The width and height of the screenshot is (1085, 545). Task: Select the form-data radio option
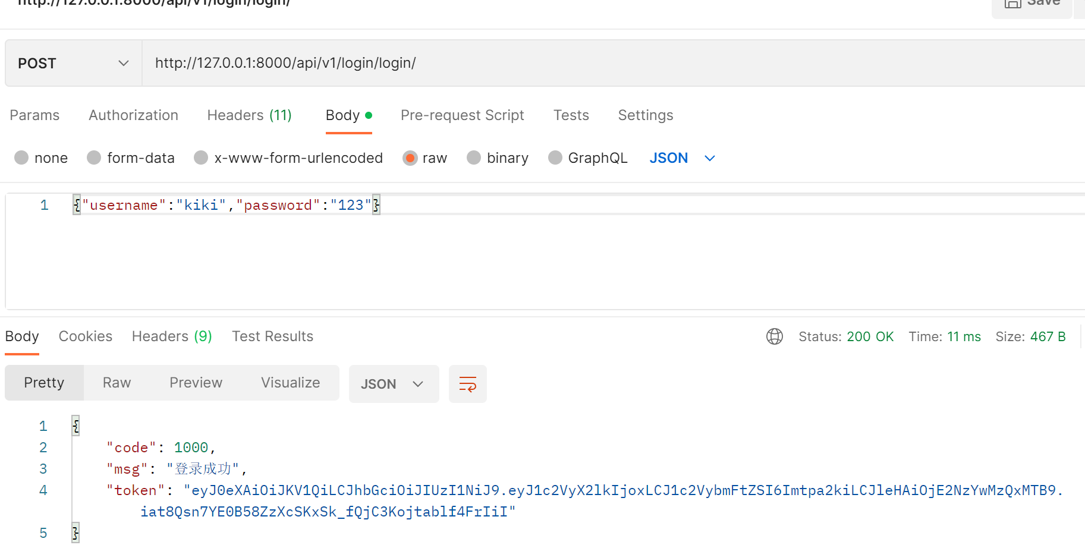94,157
